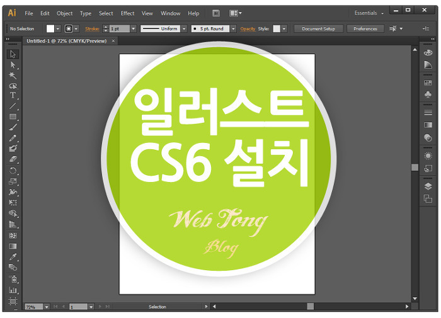Click the 72% zoom input field
Screen dimensions: 441x318
pyautogui.click(x=34, y=307)
